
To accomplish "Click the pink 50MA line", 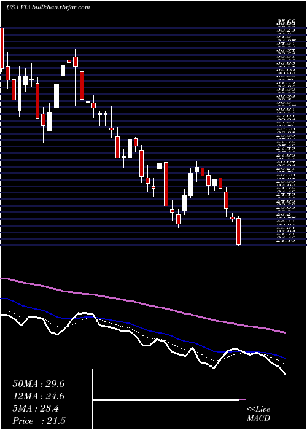I will pos(142,304).
